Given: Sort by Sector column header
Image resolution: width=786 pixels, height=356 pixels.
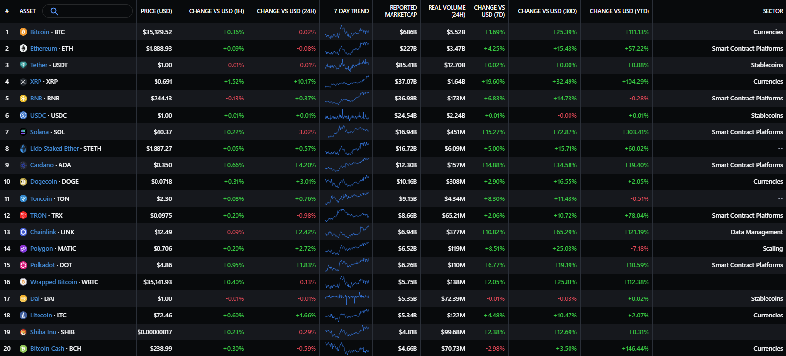Looking at the screenshot, I should 772,11.
